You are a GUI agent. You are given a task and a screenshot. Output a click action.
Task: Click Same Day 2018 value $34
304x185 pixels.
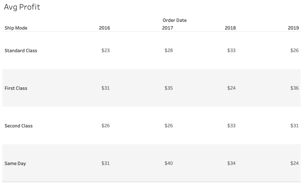pyautogui.click(x=231, y=163)
